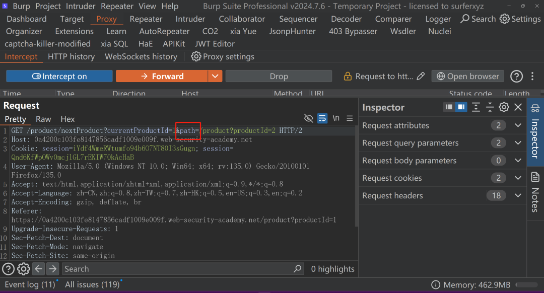The height and width of the screenshot is (293, 544).
Task: Click the Request headers count badge 18
Action: coord(496,195)
